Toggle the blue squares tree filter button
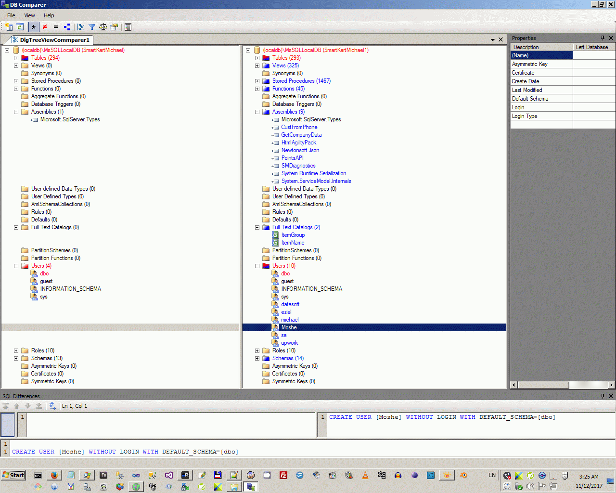The width and height of the screenshot is (616, 493). [x=67, y=27]
